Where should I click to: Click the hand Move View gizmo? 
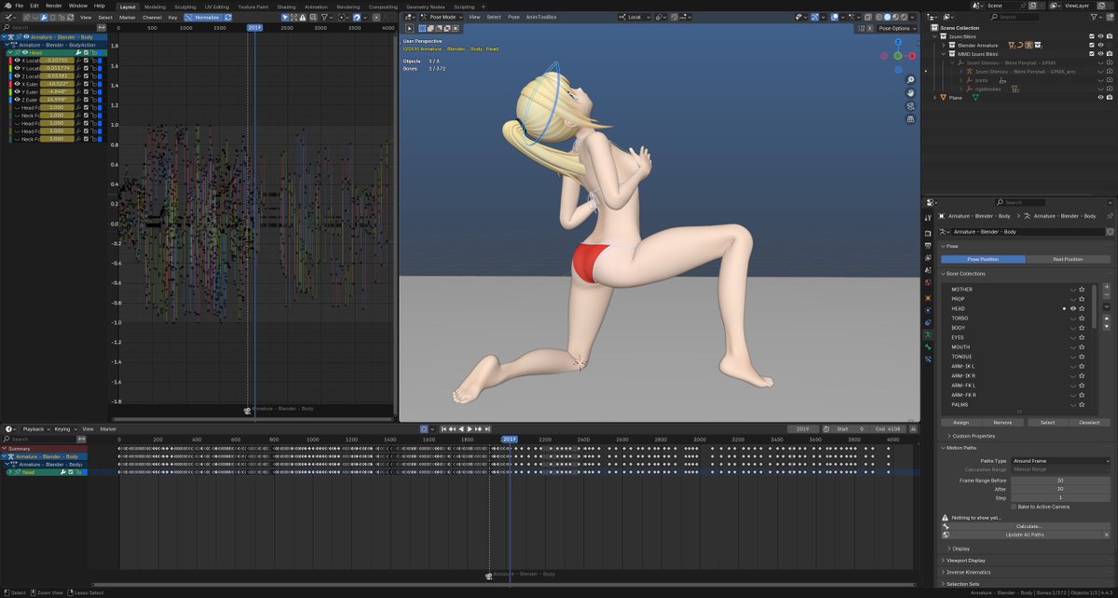pos(910,93)
